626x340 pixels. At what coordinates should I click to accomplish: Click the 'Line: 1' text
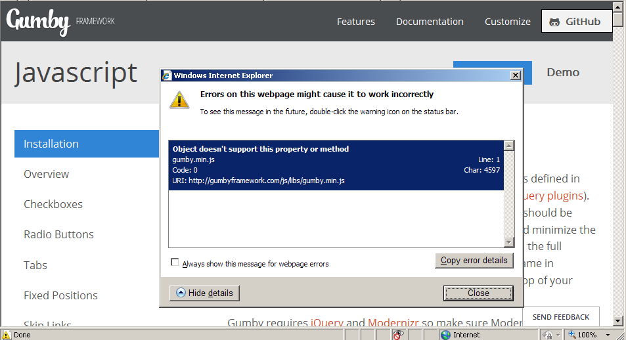tap(489, 159)
